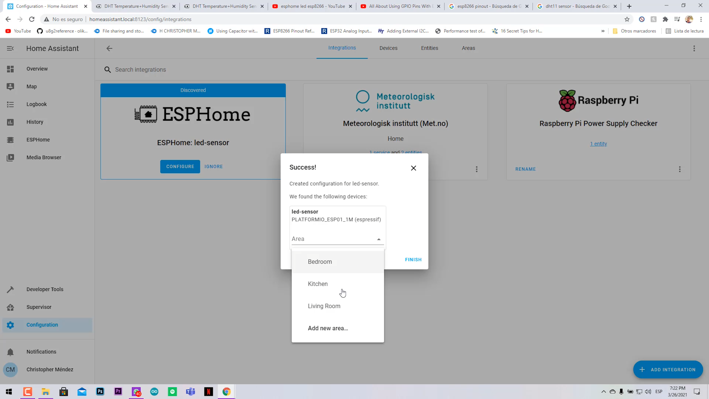This screenshot has height=399, width=709.
Task: Switch to the Entities tab
Action: pyautogui.click(x=429, y=48)
